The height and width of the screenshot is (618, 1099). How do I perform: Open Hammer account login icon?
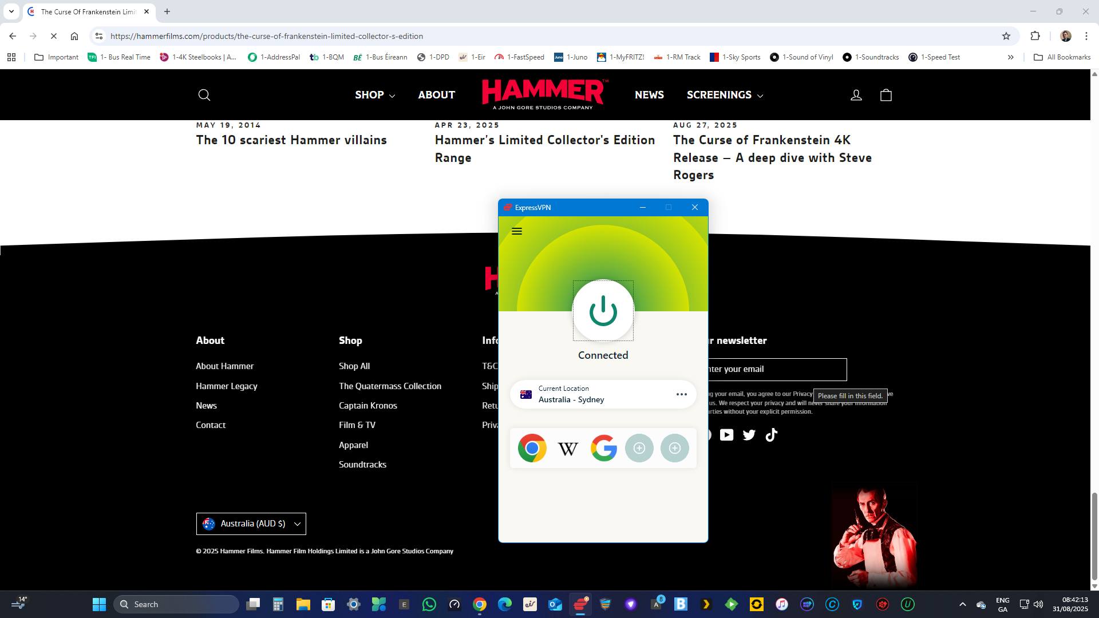[856, 95]
